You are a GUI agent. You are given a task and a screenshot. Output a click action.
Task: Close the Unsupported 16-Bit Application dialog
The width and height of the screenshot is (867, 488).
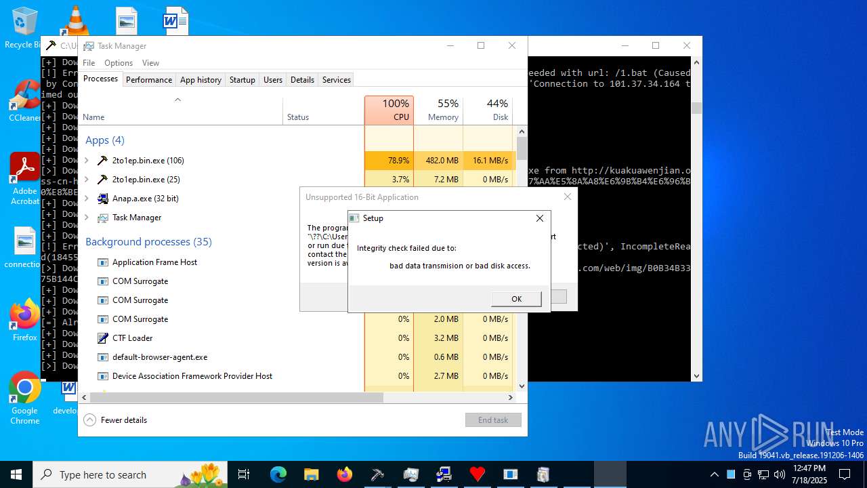pyautogui.click(x=568, y=197)
